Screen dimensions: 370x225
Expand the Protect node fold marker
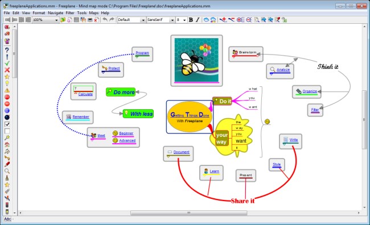coord(103,73)
